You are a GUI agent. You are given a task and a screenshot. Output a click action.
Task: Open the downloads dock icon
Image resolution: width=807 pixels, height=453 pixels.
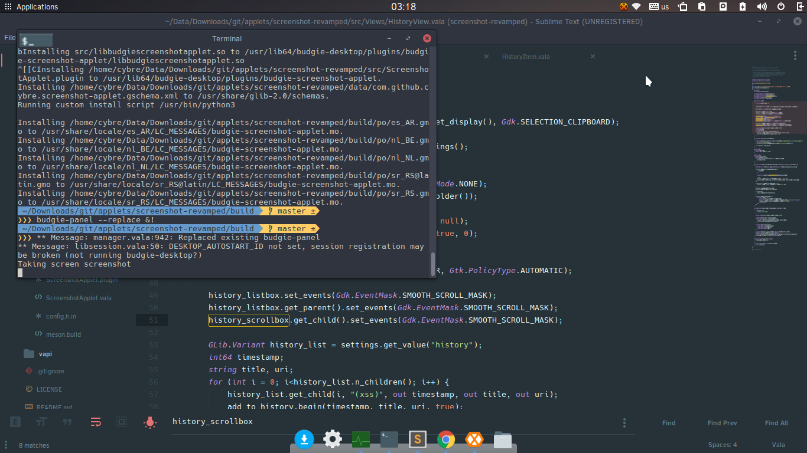pyautogui.click(x=304, y=439)
